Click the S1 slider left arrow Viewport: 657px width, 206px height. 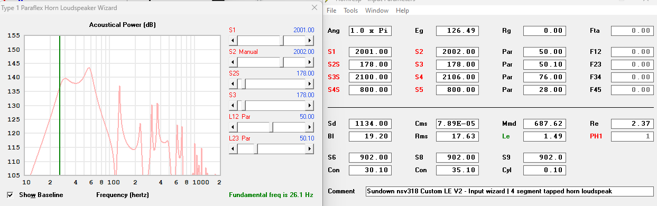[x=233, y=41]
